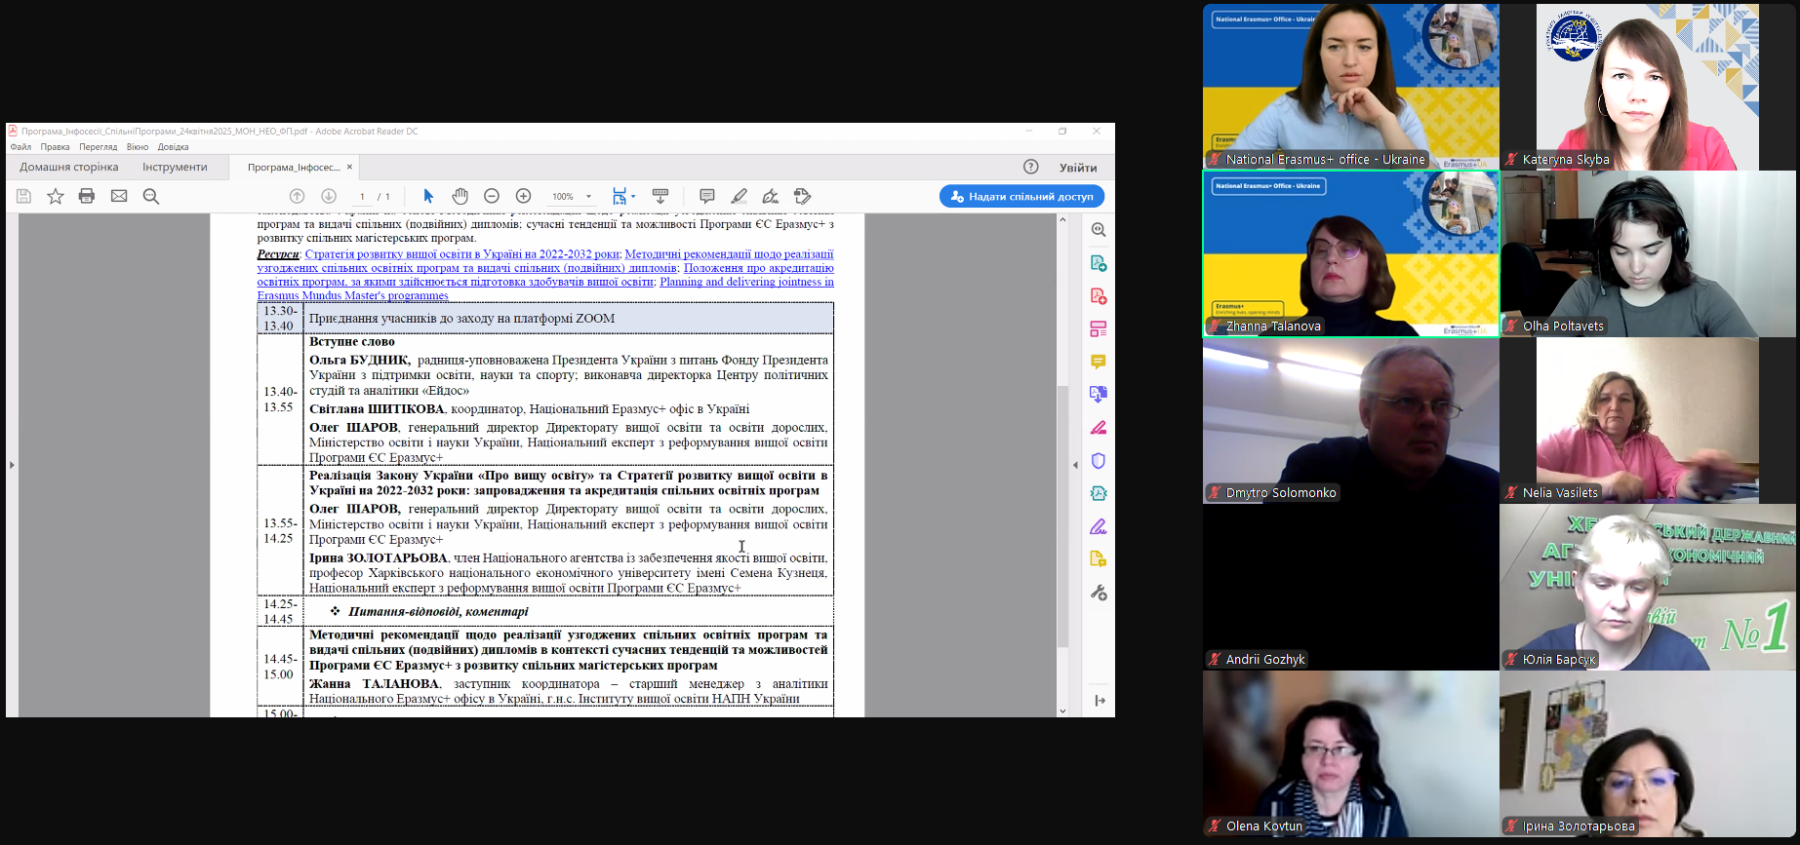Viewport: 1800px width, 845px height.
Task: Select Dmytro Solomonko video tile
Action: click(x=1351, y=421)
